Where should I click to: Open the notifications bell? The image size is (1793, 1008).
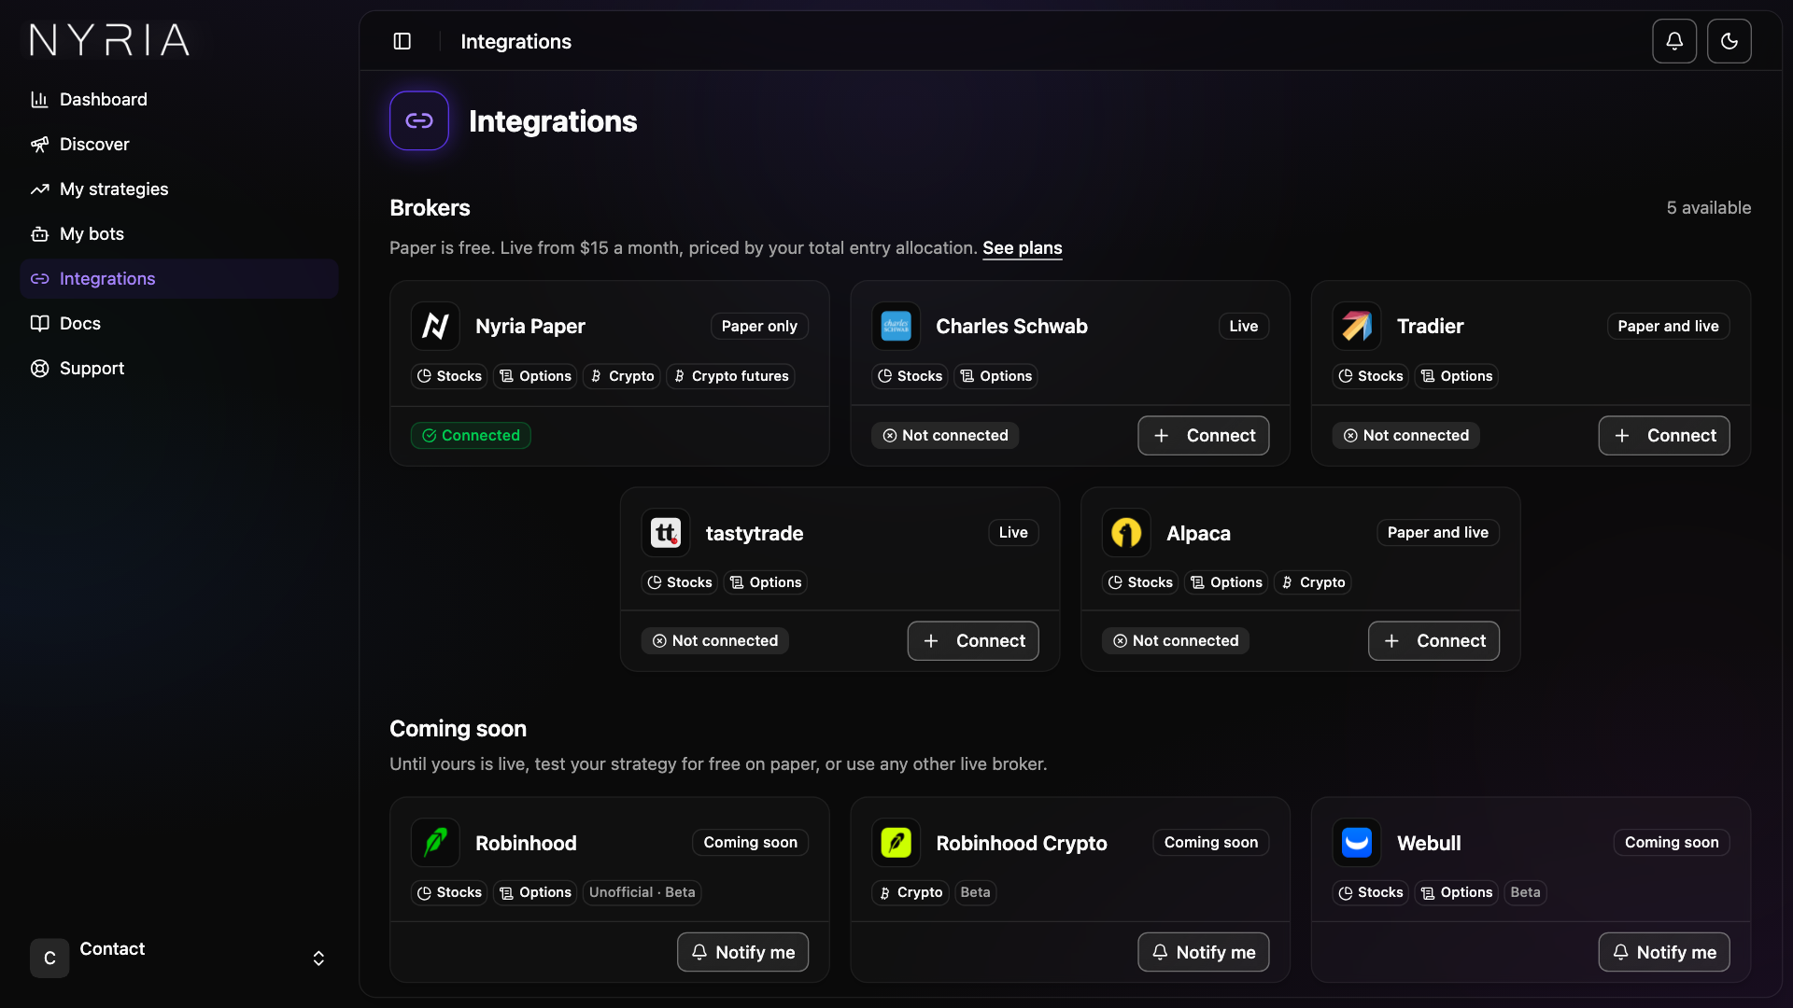pyautogui.click(x=1674, y=41)
